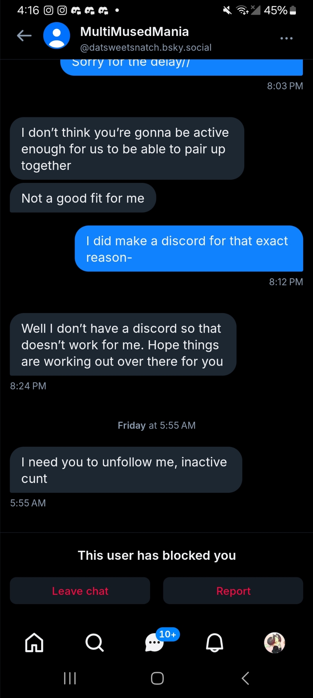
Task: Open the Notifications bell tab
Action: click(215, 643)
